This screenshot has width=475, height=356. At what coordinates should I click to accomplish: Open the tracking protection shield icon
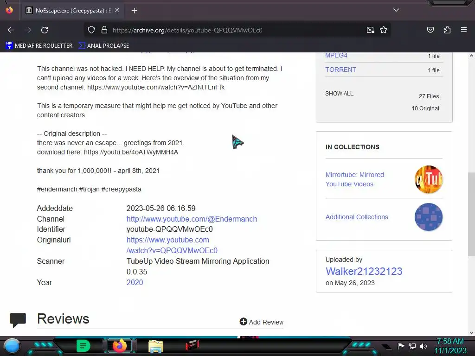[x=91, y=30]
